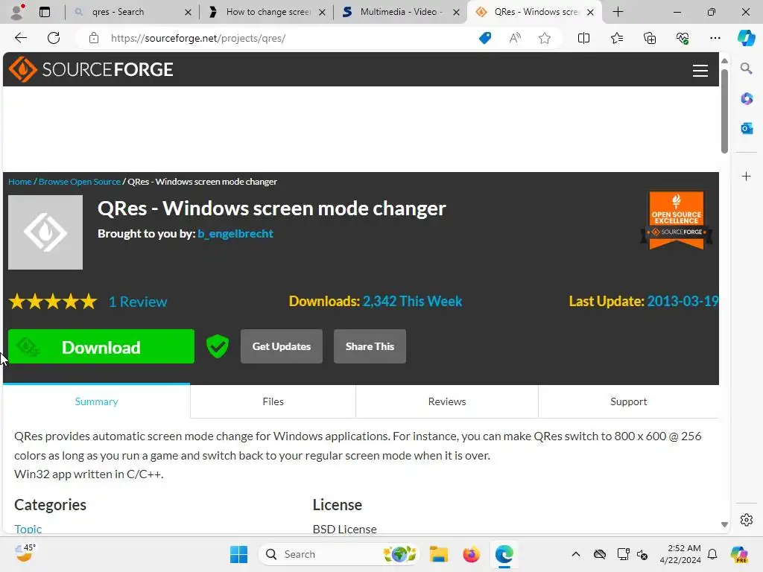This screenshot has width=763, height=572.
Task: Close the Multimedia - Video tab
Action: pos(457,12)
